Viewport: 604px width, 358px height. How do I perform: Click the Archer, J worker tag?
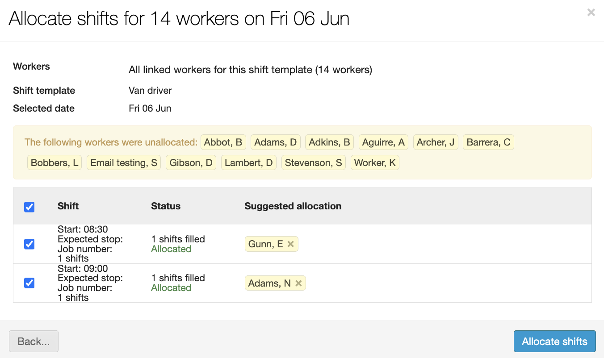click(x=436, y=142)
